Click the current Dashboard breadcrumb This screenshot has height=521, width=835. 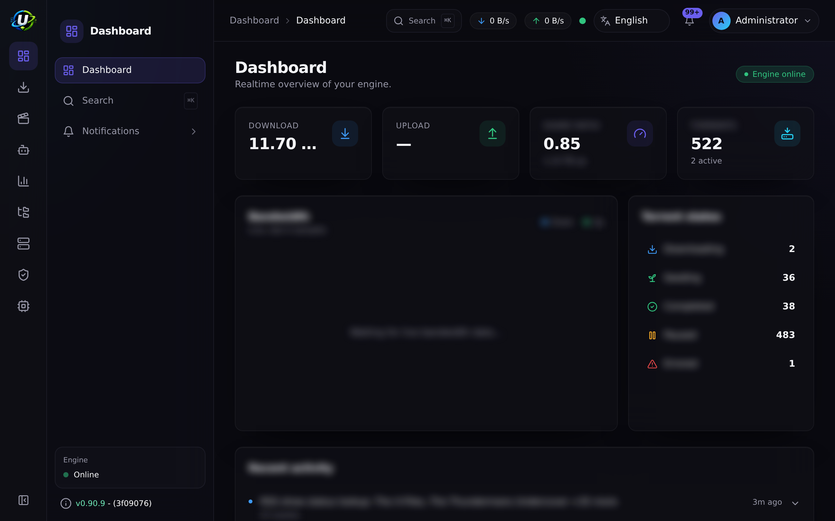click(321, 20)
